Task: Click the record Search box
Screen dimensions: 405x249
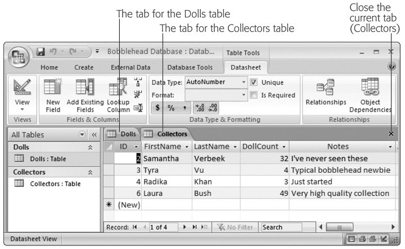Action: [x=281, y=227]
